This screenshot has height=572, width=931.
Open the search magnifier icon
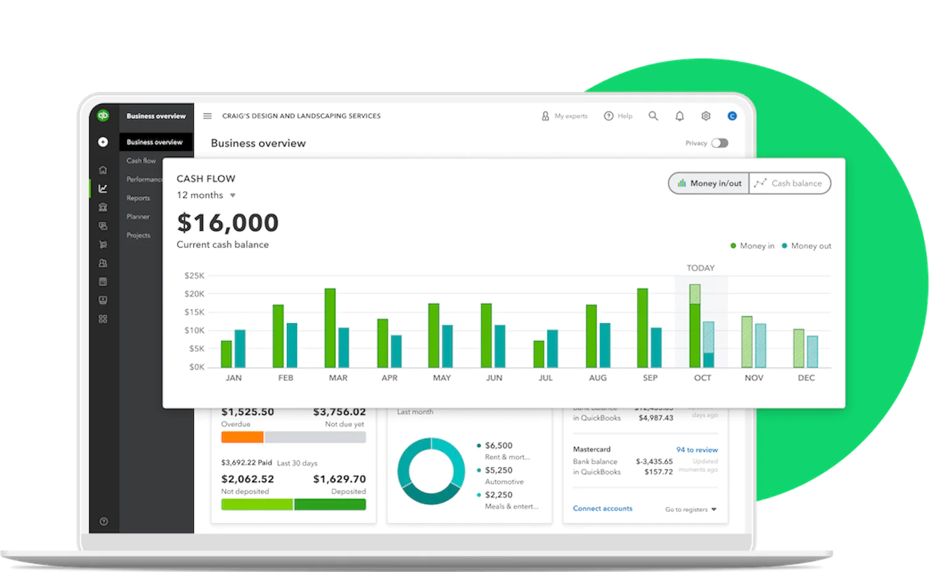[653, 116]
